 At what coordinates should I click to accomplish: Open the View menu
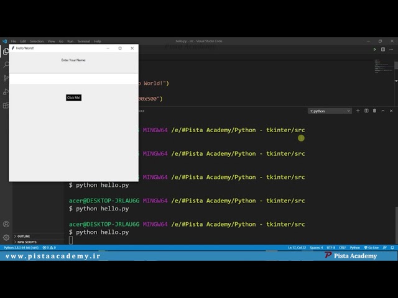51,41
